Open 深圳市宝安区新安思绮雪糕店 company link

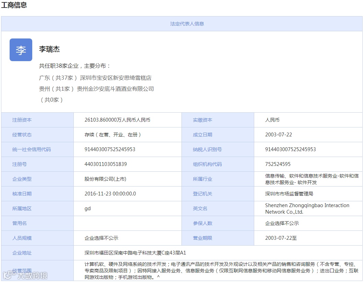(116, 78)
